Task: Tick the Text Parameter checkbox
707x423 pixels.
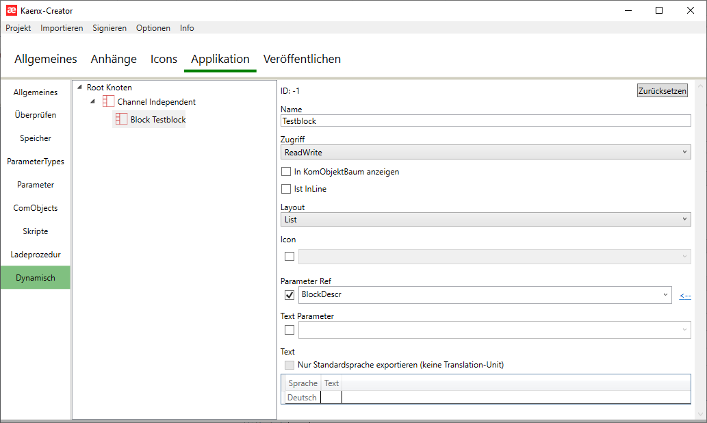Action: (x=290, y=330)
